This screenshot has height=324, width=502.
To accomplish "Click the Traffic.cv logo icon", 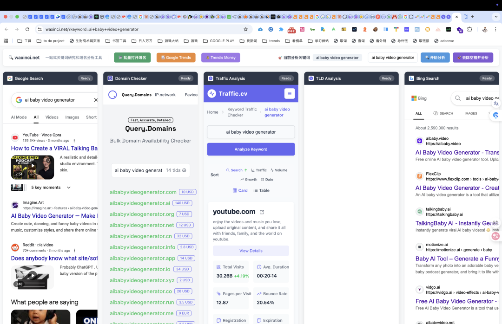I will tap(211, 93).
